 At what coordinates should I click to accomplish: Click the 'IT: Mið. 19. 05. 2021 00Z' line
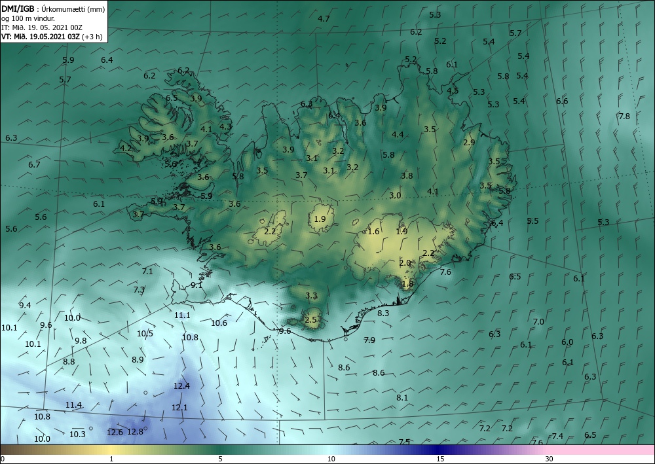pyautogui.click(x=42, y=27)
